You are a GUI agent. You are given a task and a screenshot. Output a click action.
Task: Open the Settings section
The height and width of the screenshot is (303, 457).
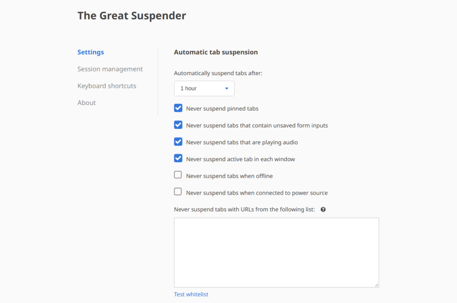tap(91, 52)
